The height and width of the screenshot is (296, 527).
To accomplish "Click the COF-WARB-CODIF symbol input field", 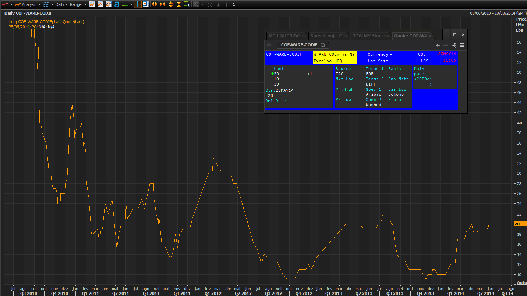I will click(299, 45).
